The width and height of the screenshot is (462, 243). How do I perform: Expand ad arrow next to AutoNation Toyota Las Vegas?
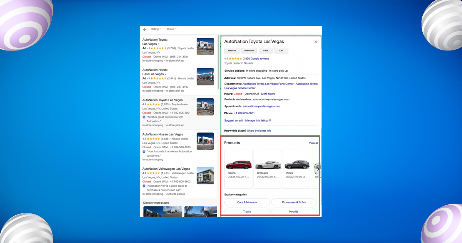point(159,44)
